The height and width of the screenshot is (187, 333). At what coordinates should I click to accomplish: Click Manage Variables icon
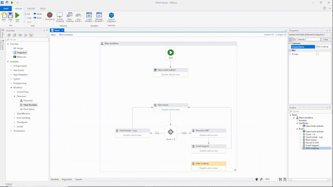point(99,15)
